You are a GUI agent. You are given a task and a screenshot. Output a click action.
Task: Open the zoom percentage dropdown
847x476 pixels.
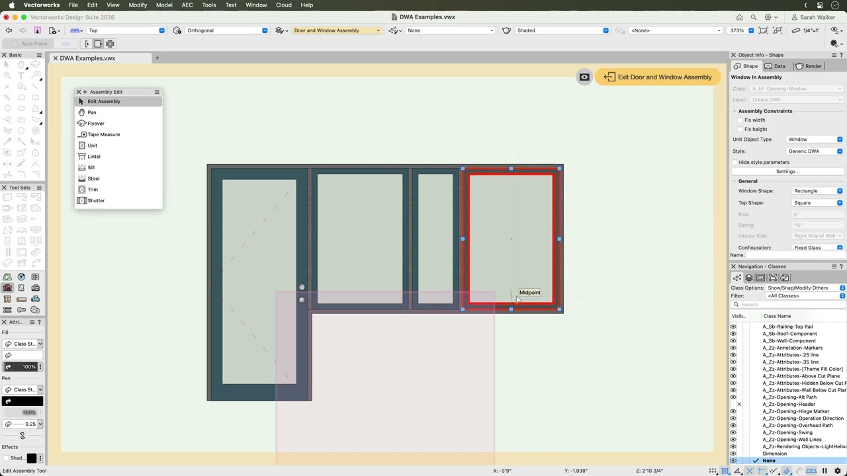point(750,30)
